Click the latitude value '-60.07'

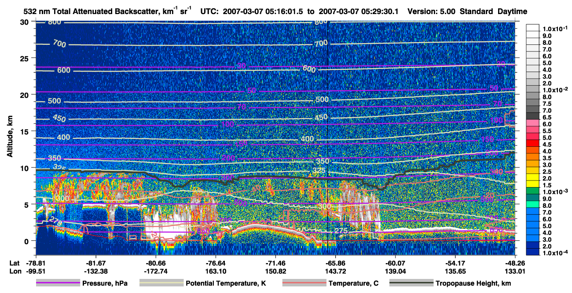(x=395, y=263)
